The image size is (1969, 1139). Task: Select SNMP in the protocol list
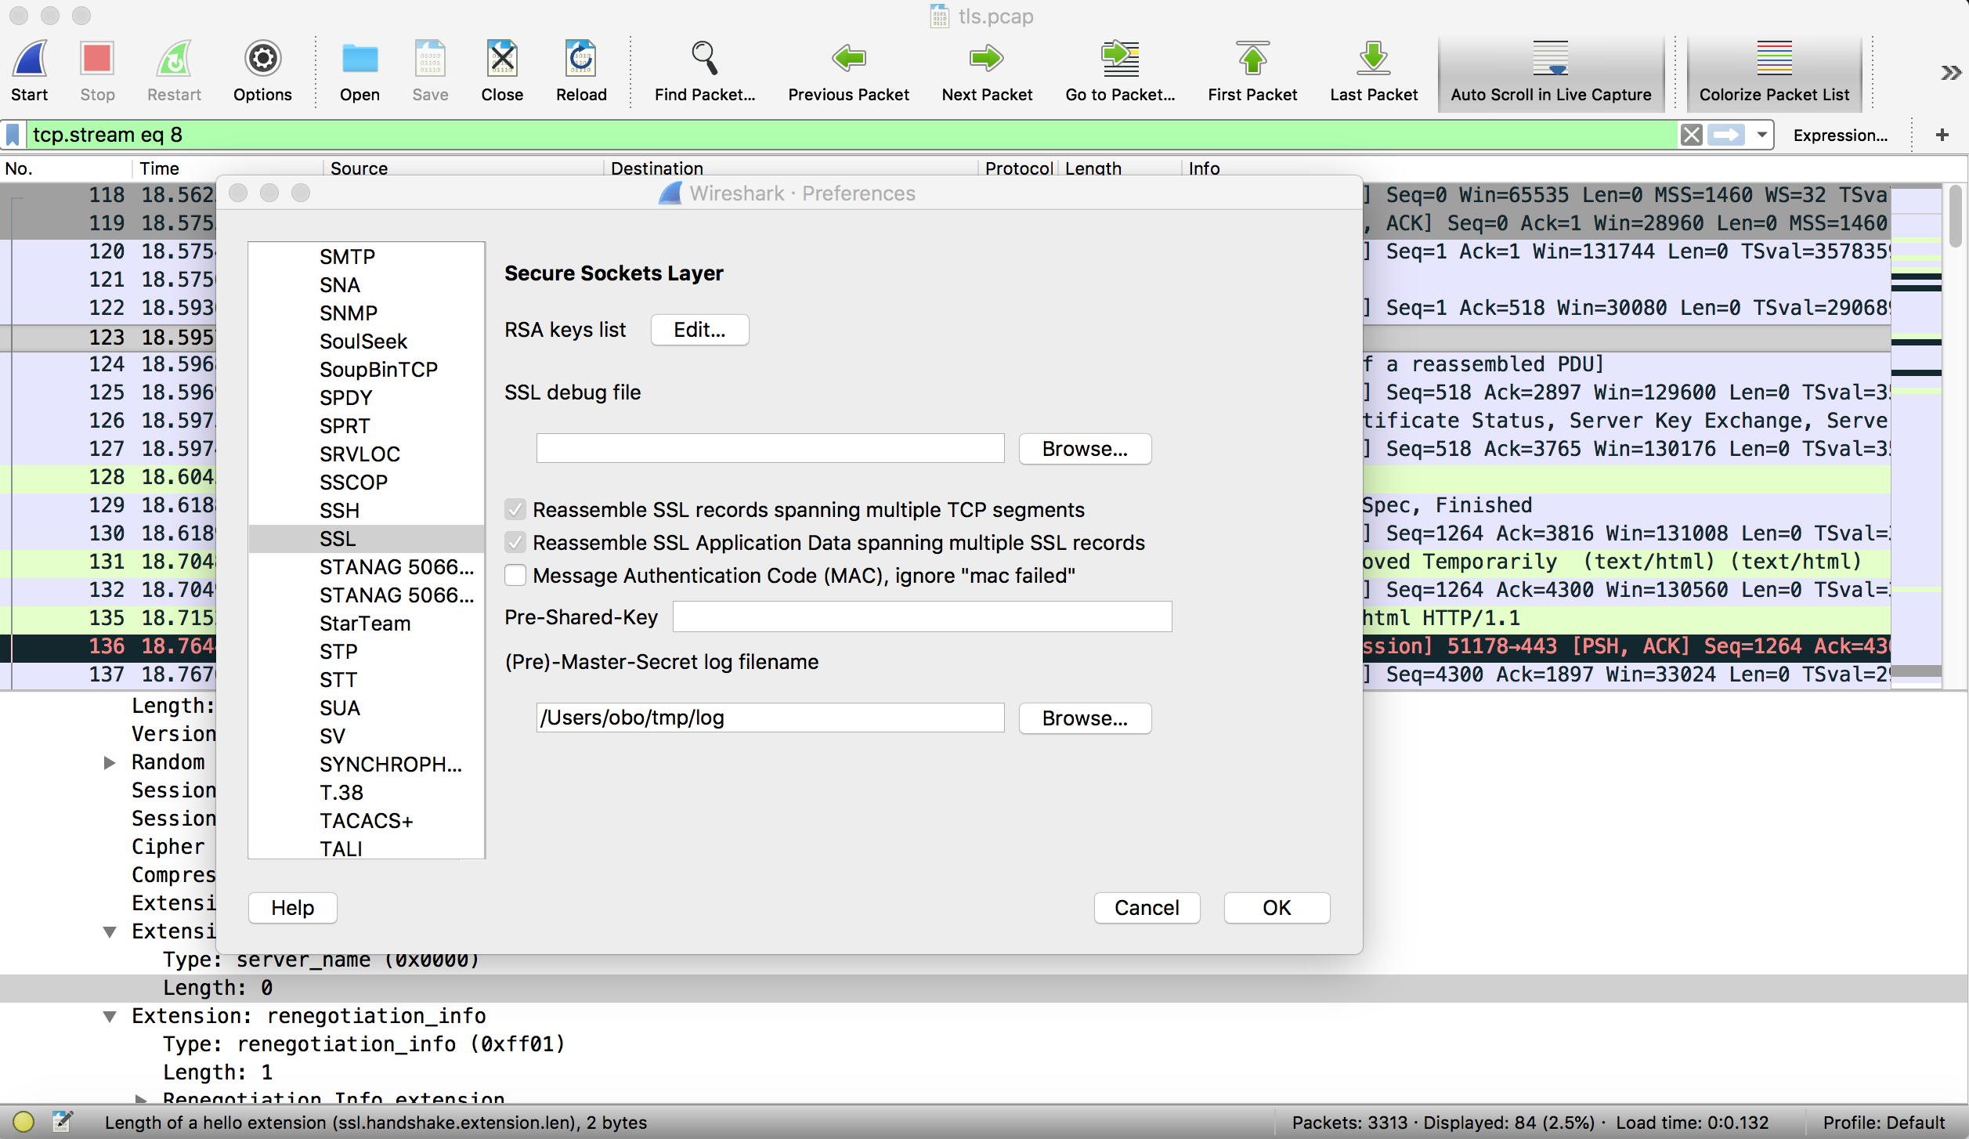coord(366,313)
